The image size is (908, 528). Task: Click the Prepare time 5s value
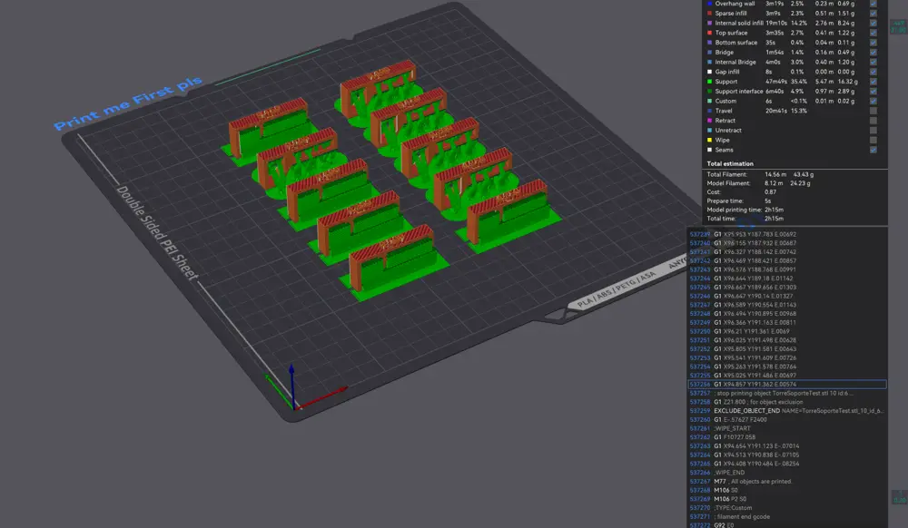[767, 201]
